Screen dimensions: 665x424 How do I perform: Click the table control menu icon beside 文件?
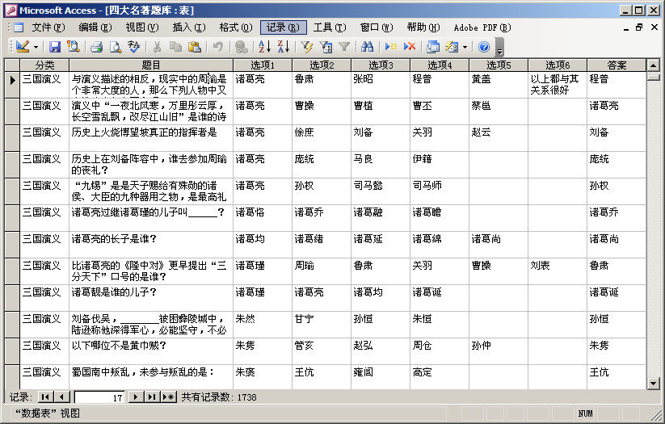point(19,27)
